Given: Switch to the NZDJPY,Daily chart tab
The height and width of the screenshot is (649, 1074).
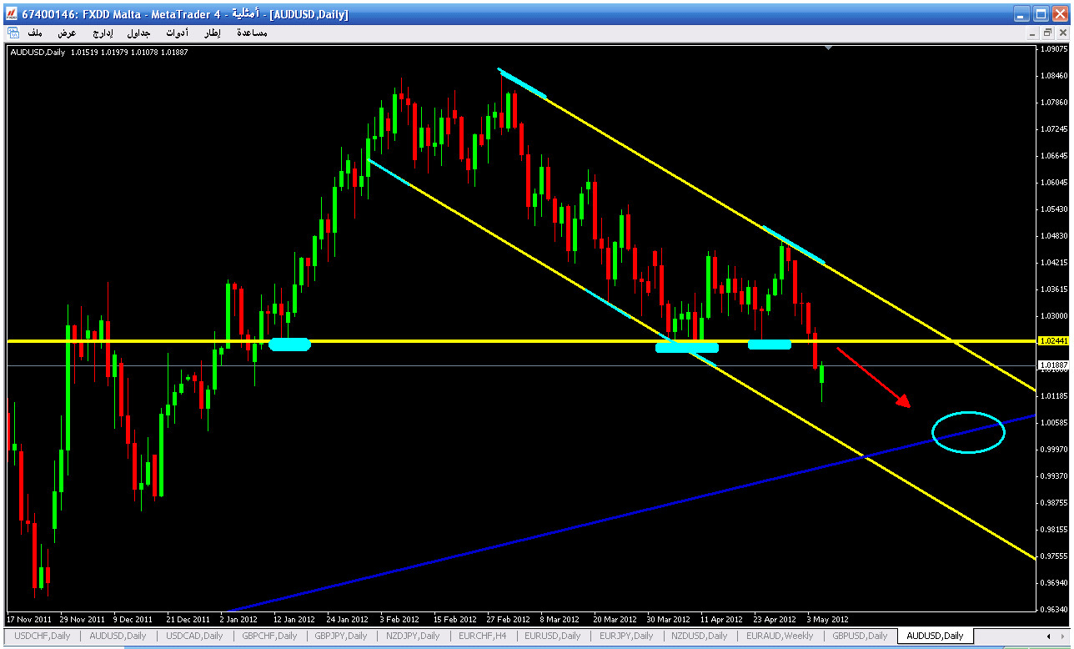Looking at the screenshot, I should 414,636.
